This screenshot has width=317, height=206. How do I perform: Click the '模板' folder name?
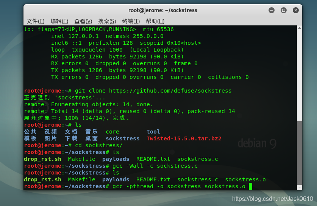click(30, 138)
